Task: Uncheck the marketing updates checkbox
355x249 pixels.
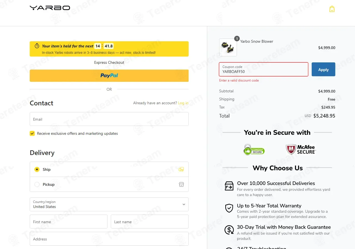Action: click(x=32, y=133)
